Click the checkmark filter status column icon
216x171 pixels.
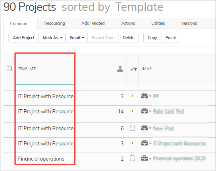point(134,69)
